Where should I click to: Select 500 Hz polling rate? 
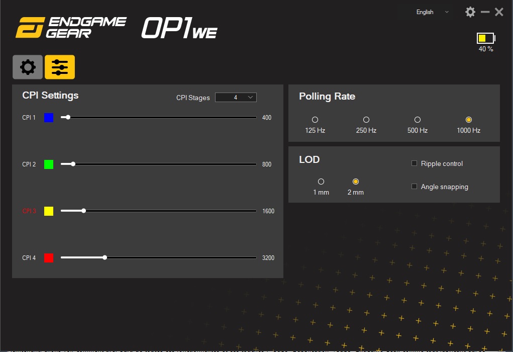tap(417, 120)
